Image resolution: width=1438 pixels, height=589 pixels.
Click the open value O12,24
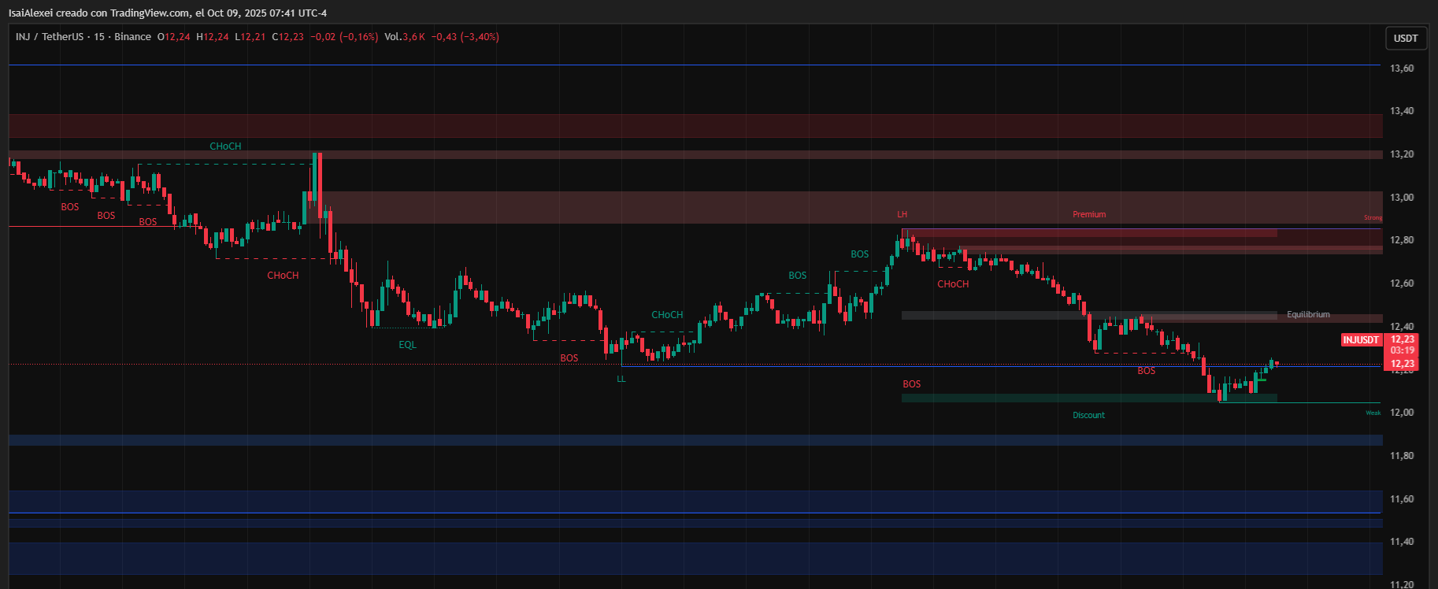173,37
